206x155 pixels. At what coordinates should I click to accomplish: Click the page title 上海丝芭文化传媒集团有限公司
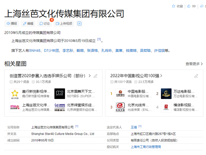[64, 14]
